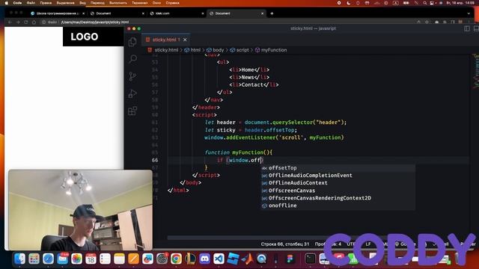The image size is (479, 269).
Task: Open Launchpad from the dock
Action: (x=34, y=259)
